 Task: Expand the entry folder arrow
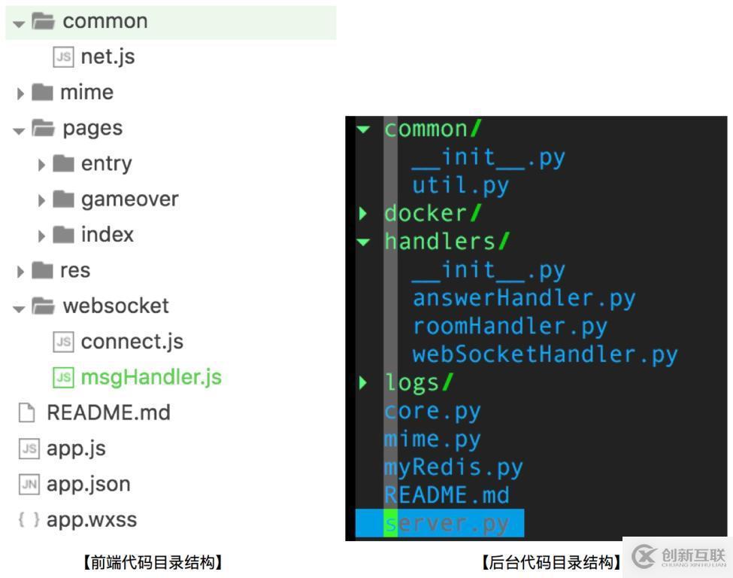click(41, 165)
